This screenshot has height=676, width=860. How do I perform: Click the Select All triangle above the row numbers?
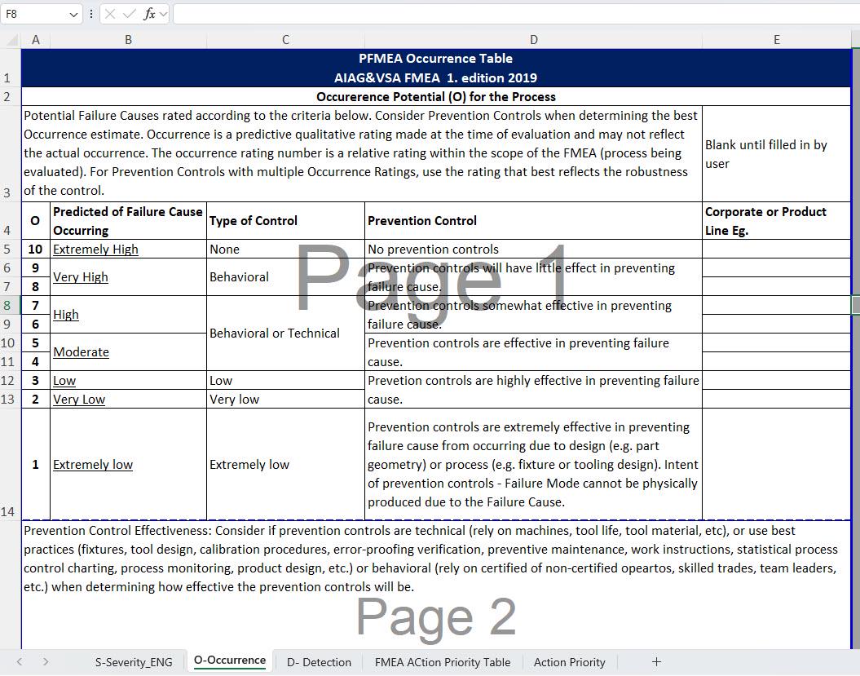click(x=11, y=38)
